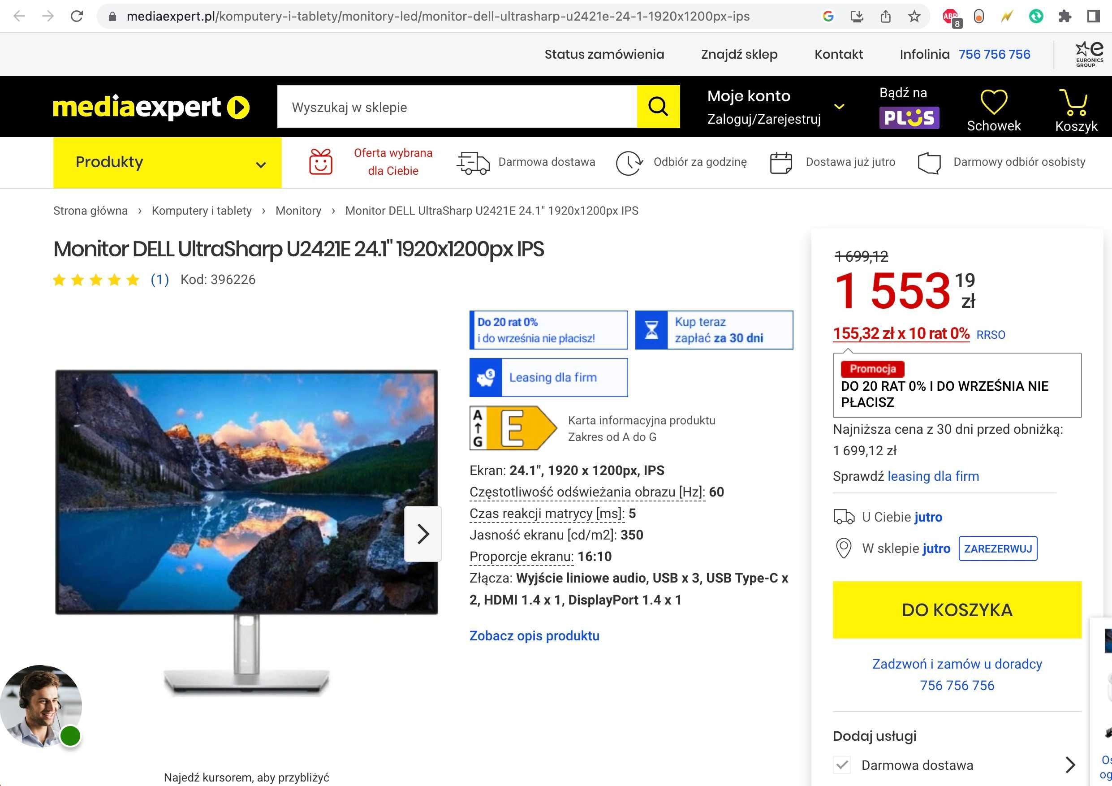Focus the Wyszukaj w sklepie search field

457,107
